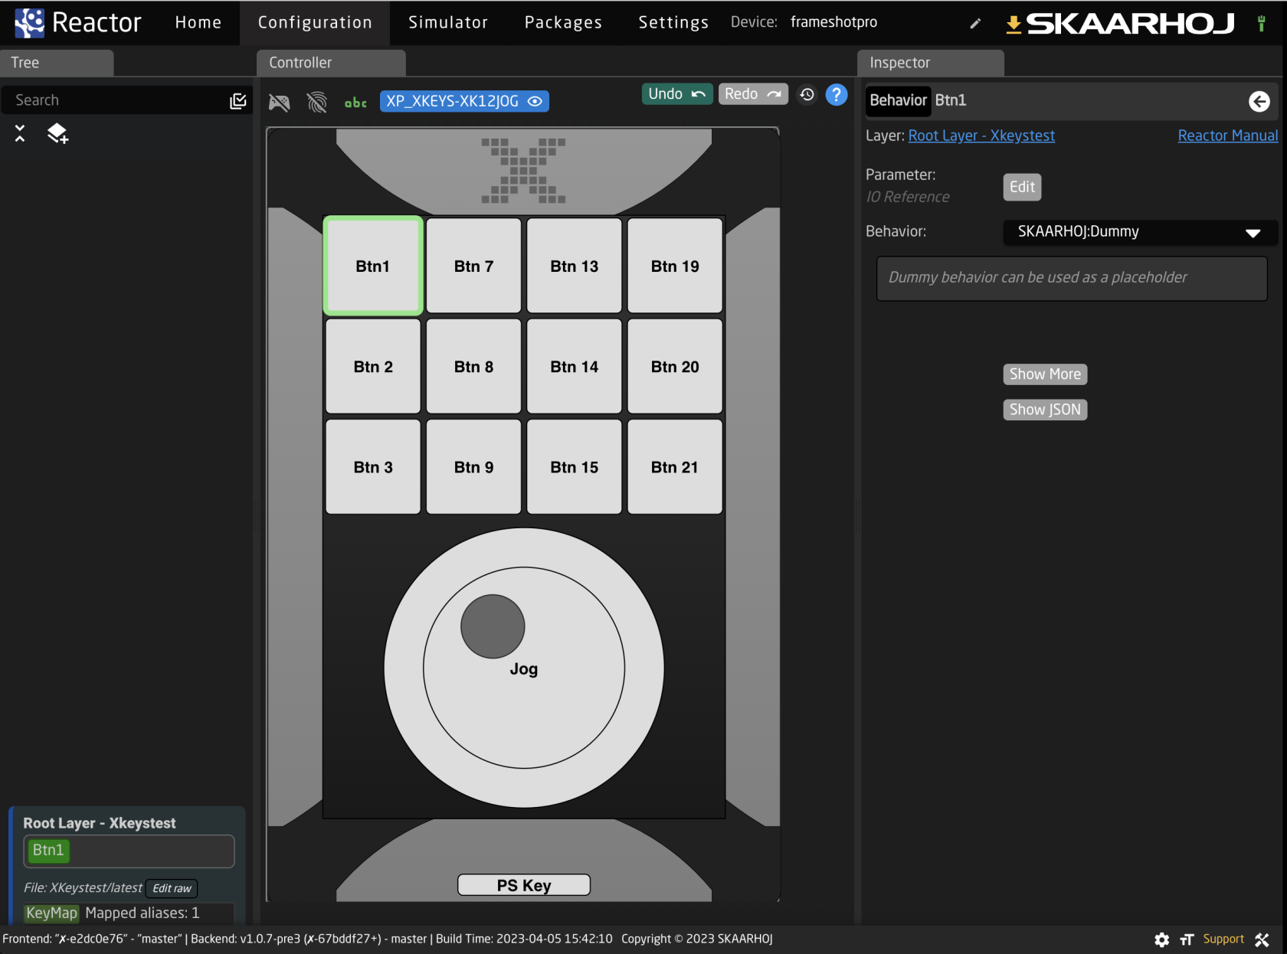Click the yellow download arrow icon
1287x954 pixels.
coord(1014,25)
